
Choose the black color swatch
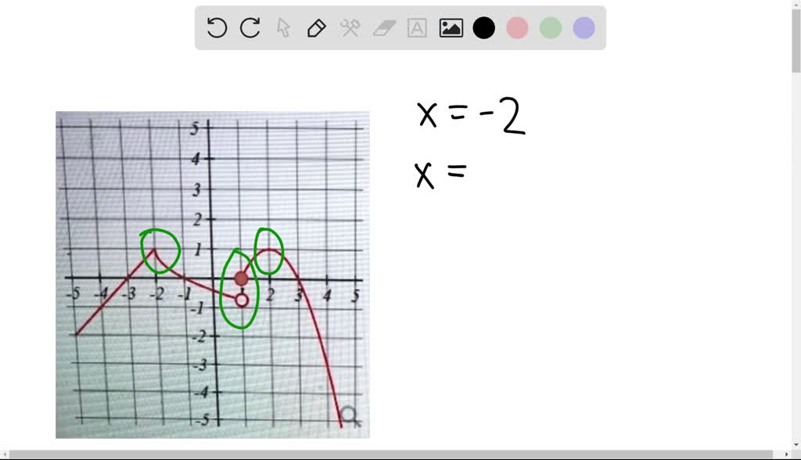[483, 27]
